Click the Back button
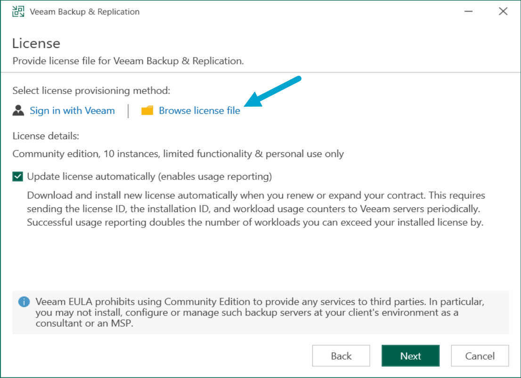The width and height of the screenshot is (521, 378). (341, 356)
